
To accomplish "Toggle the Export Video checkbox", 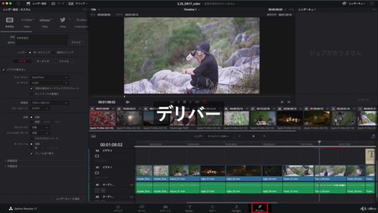I will point(4,70).
